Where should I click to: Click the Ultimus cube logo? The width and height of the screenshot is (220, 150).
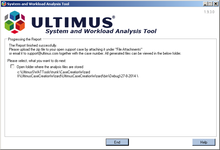(x=15, y=22)
